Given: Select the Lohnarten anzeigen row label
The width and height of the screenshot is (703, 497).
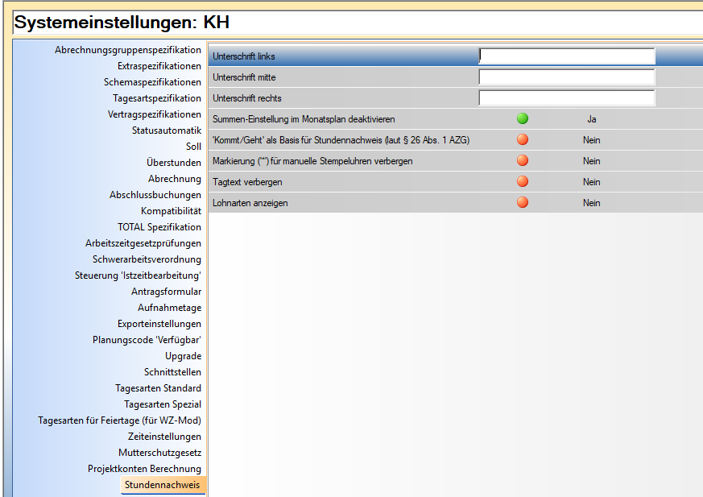Looking at the screenshot, I should pyautogui.click(x=250, y=203).
